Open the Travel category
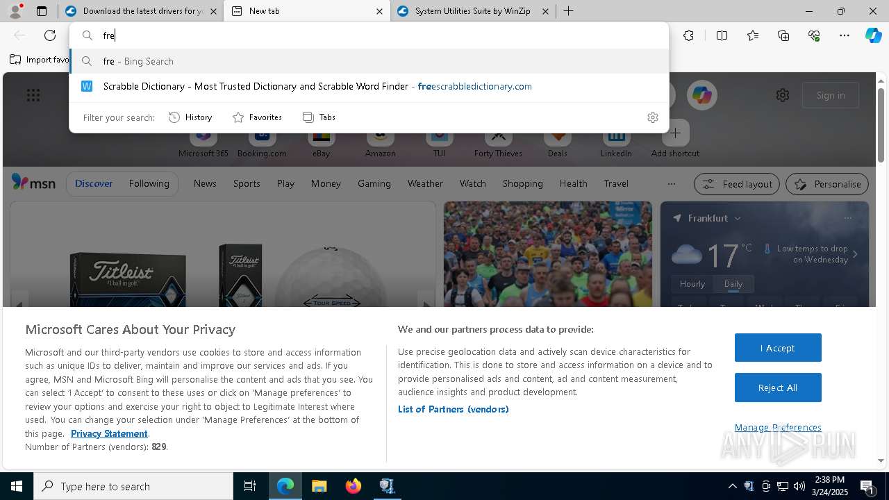This screenshot has width=889, height=500. 616,183
